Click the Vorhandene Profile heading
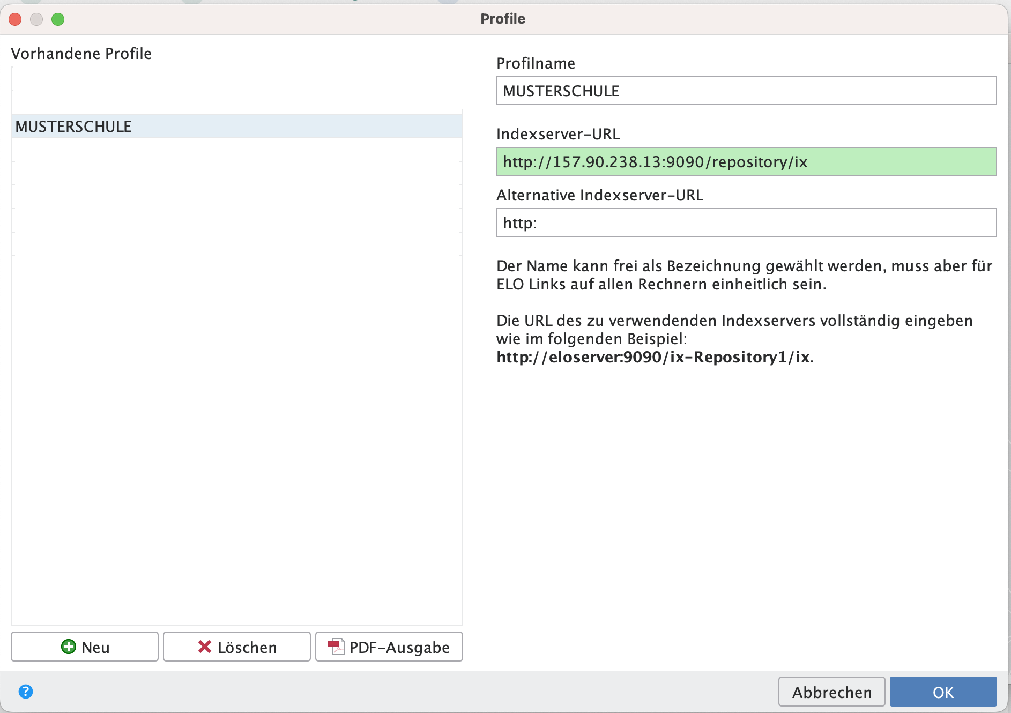This screenshot has height=713, width=1011. pos(81,54)
